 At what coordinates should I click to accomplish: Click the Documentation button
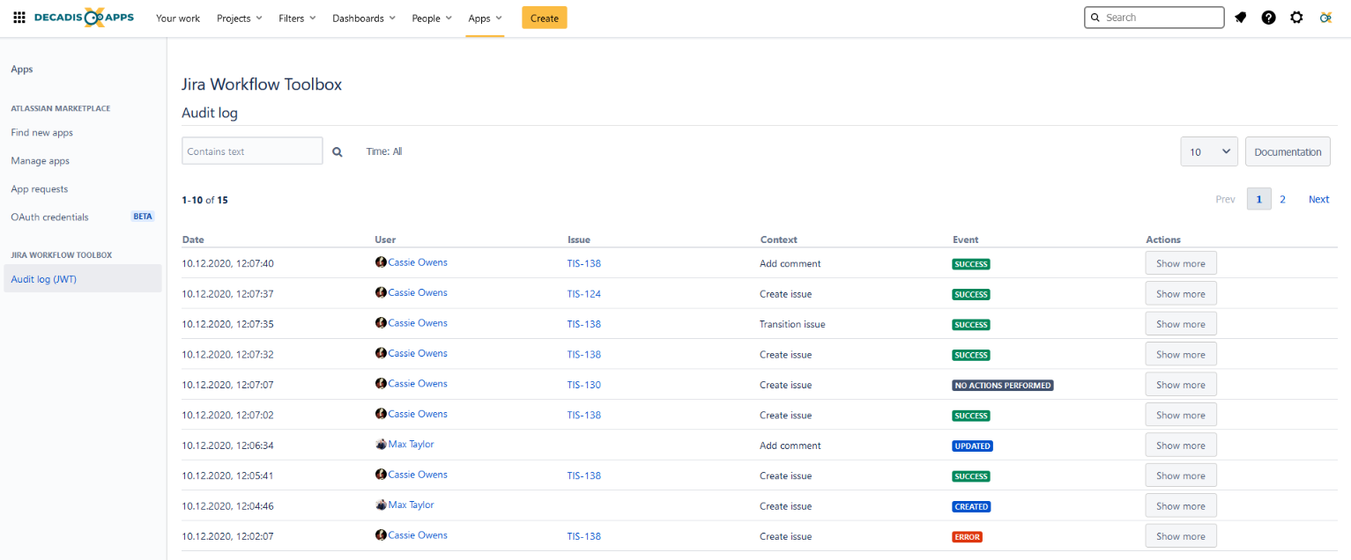coord(1288,151)
